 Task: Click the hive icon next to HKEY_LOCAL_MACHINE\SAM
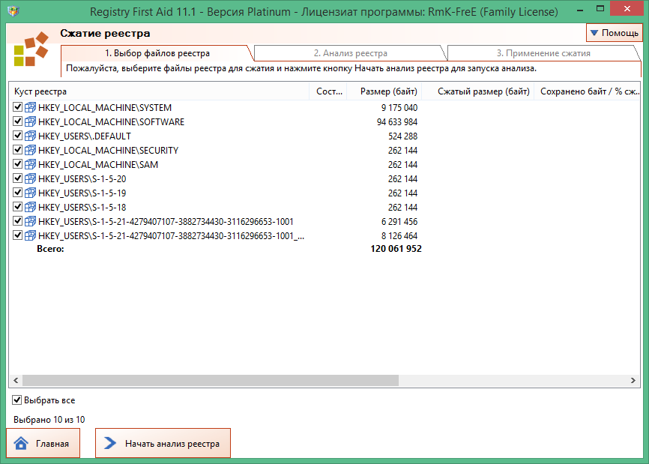pos(30,164)
